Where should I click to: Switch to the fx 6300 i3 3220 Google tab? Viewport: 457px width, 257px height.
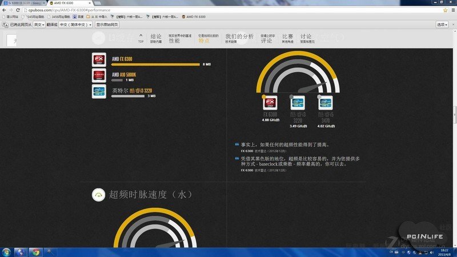pos(24,3)
